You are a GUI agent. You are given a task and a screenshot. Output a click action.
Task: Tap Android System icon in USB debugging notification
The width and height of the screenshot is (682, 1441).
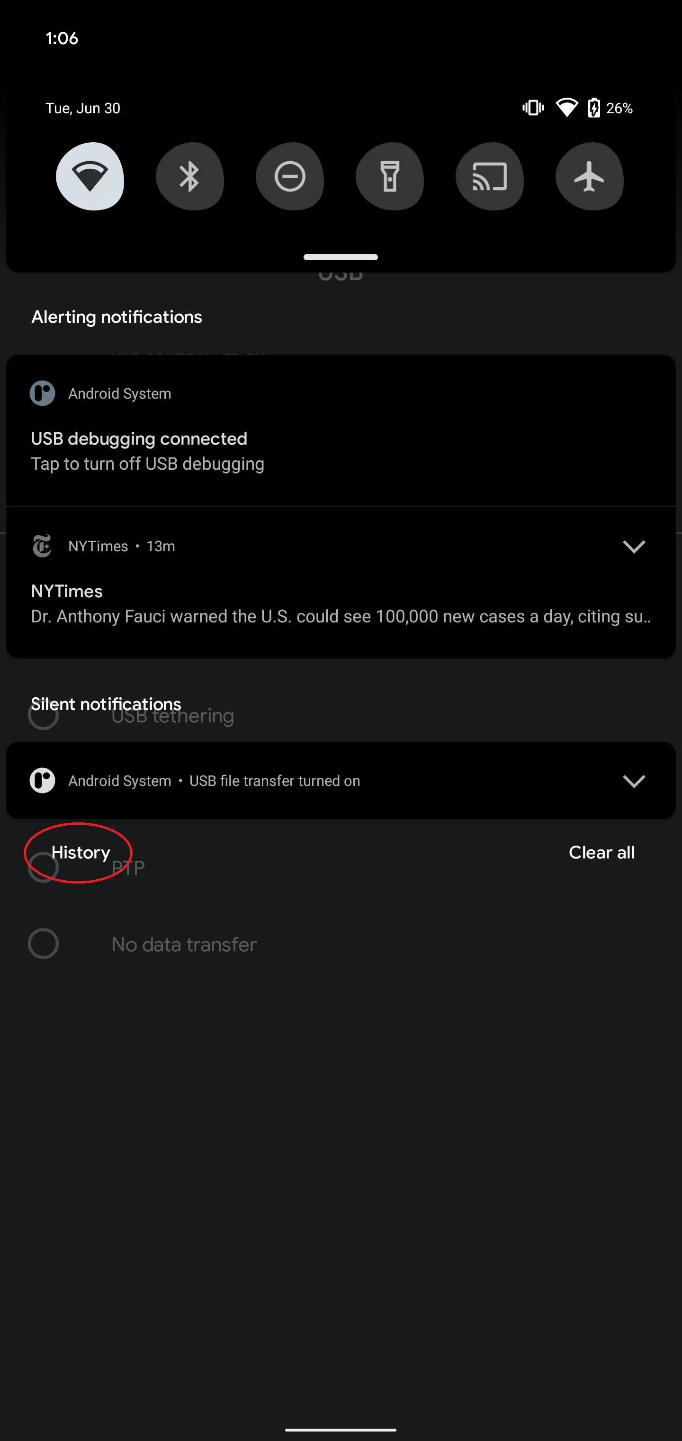pyautogui.click(x=43, y=393)
